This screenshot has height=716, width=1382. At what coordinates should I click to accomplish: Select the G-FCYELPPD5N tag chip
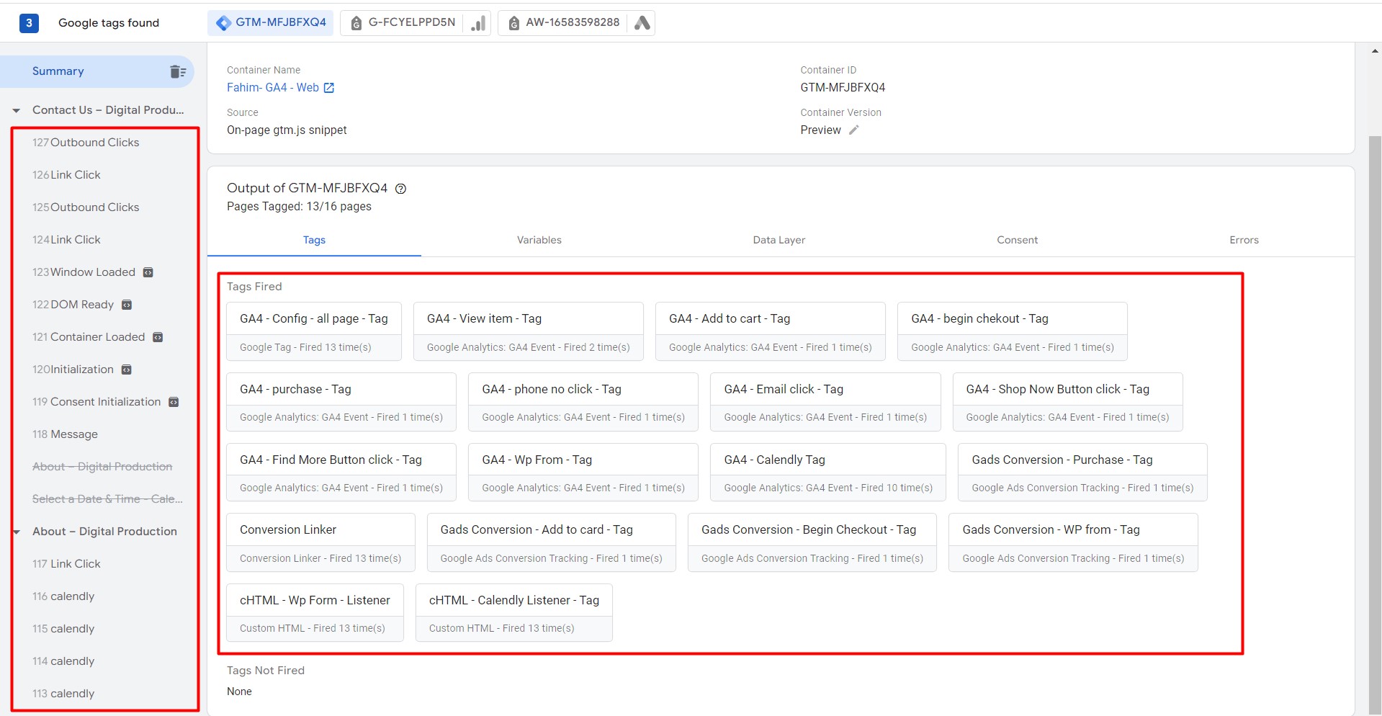[416, 23]
